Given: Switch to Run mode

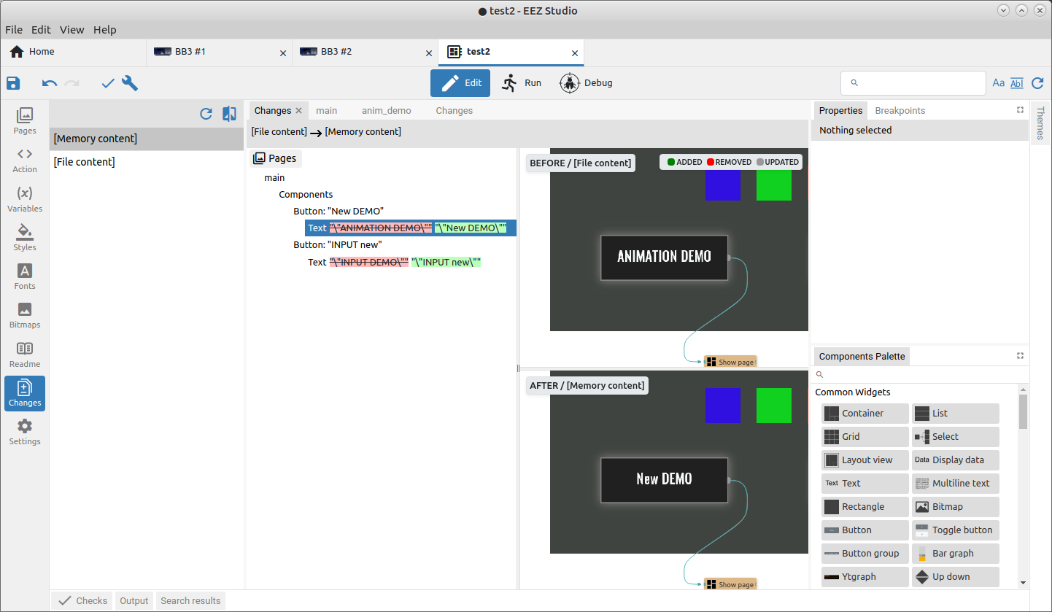Looking at the screenshot, I should coord(522,83).
